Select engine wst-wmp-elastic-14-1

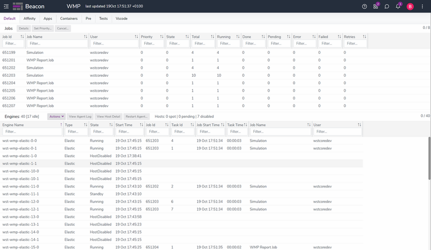click(x=181, y=240)
